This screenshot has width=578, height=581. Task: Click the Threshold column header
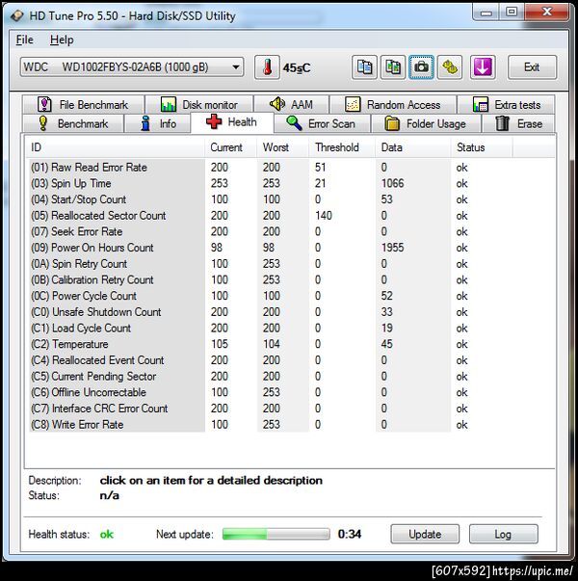[342, 147]
